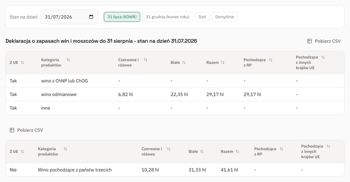Screen dimensions: 350x182
Task: Sort third-country table by Pochodzące z RP
Action: 281,149
